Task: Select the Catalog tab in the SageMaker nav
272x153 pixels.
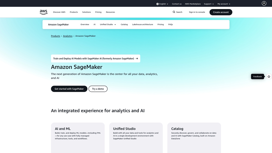Action: point(124,24)
